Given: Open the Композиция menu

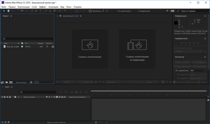Looking at the screenshot, I should [x=24, y=7].
